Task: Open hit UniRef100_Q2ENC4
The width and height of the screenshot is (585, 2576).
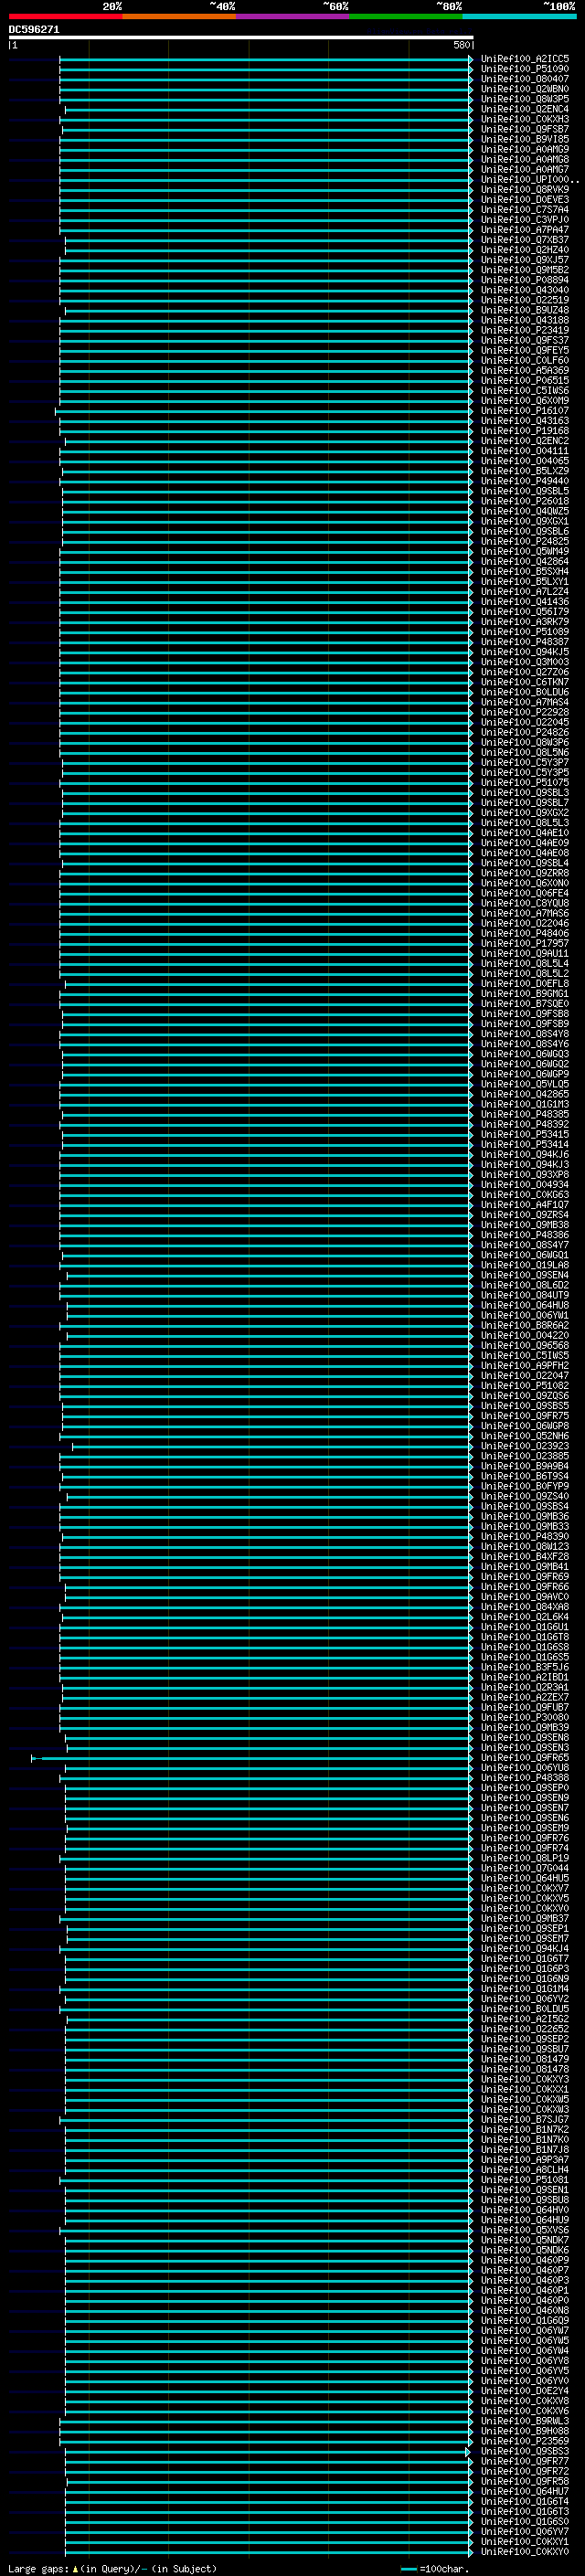Action: 525,109
